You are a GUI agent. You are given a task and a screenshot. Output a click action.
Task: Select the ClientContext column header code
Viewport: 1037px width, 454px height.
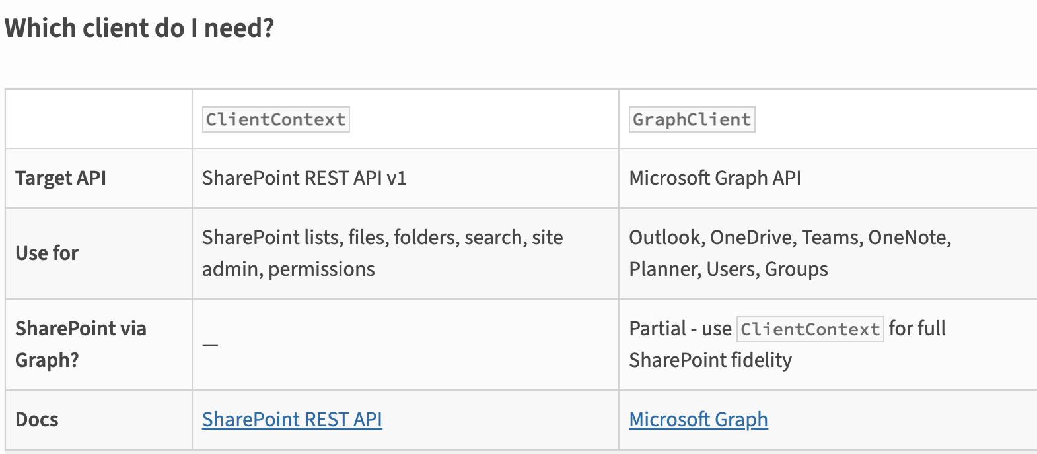point(275,119)
